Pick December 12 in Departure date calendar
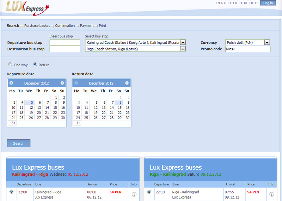 [29, 108]
